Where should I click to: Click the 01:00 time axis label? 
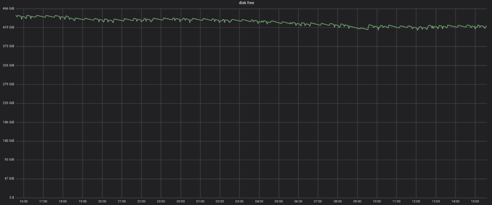point(200,201)
